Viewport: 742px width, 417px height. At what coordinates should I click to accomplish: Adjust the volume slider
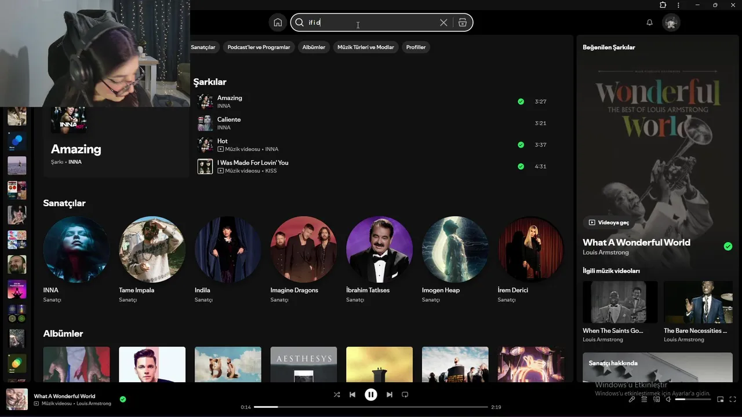(x=693, y=399)
